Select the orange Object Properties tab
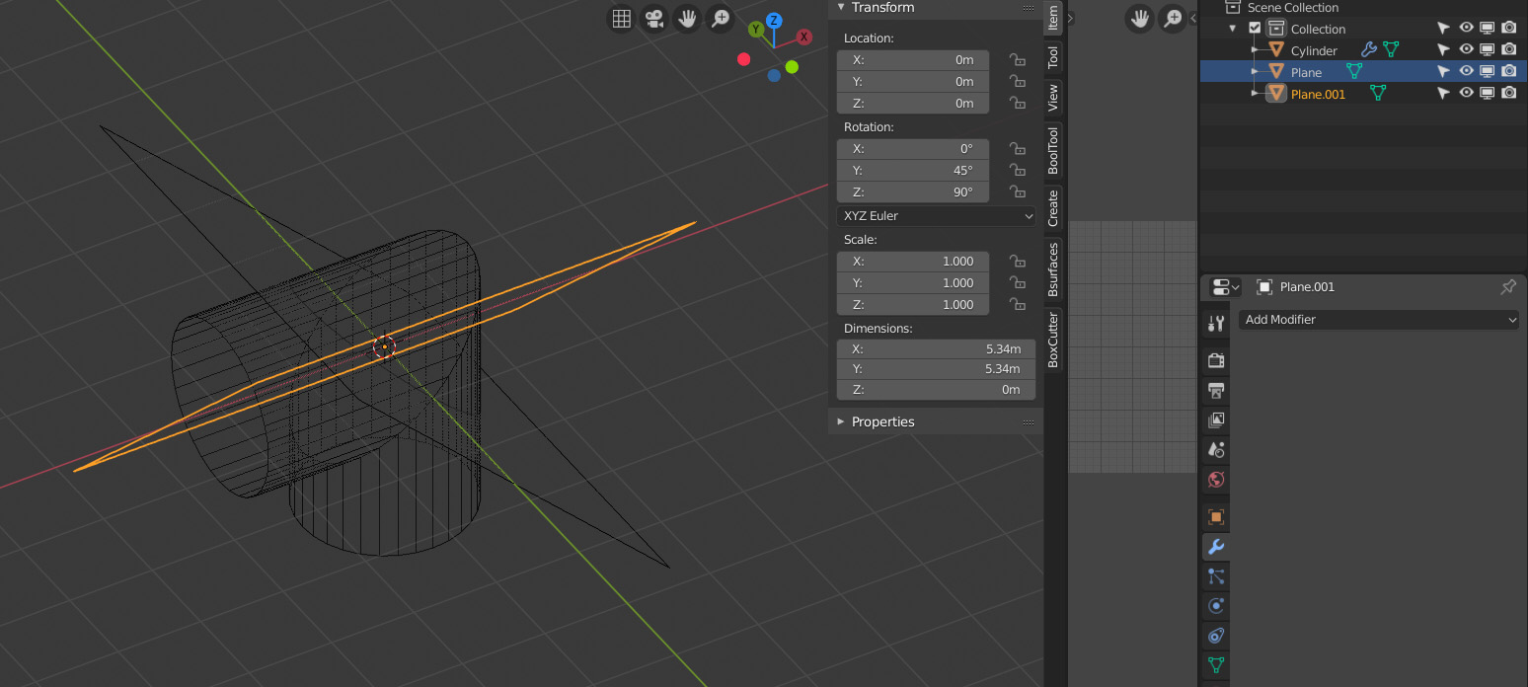1528x687 pixels. point(1215,515)
